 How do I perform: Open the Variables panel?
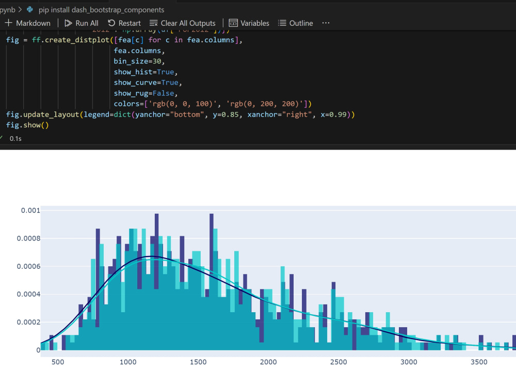coord(249,23)
